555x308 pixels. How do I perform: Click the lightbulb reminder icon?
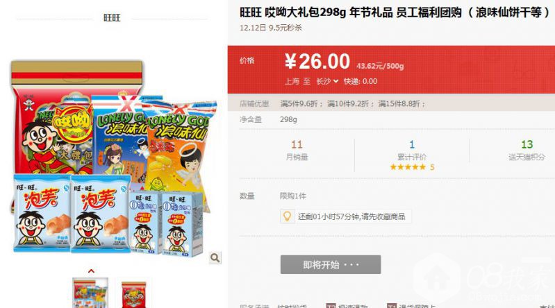(287, 216)
